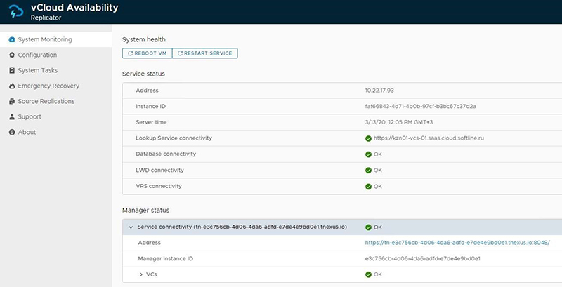Click Manager instance ID value e3c756cb-4d06-4da6-adfd-e7de4e9bd0e1
This screenshot has height=287, width=562.
pyautogui.click(x=423, y=258)
